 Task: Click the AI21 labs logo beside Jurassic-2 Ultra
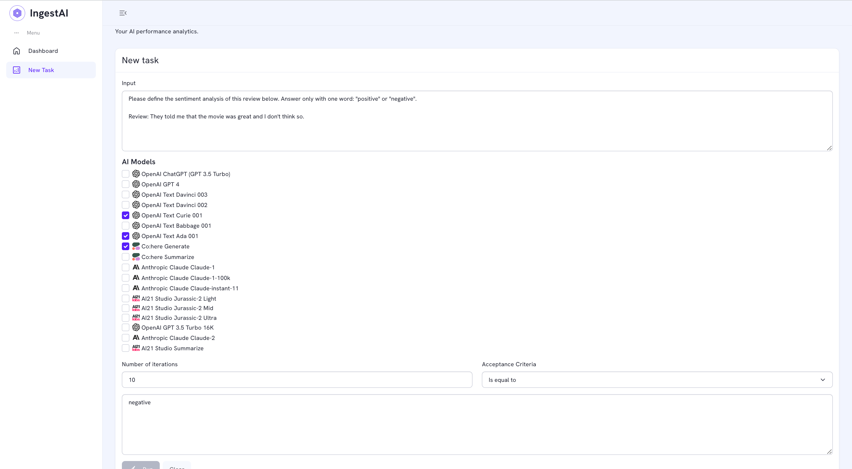click(x=136, y=318)
